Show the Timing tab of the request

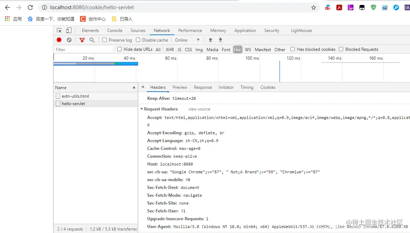[247, 87]
